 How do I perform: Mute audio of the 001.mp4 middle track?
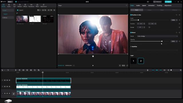9,86
